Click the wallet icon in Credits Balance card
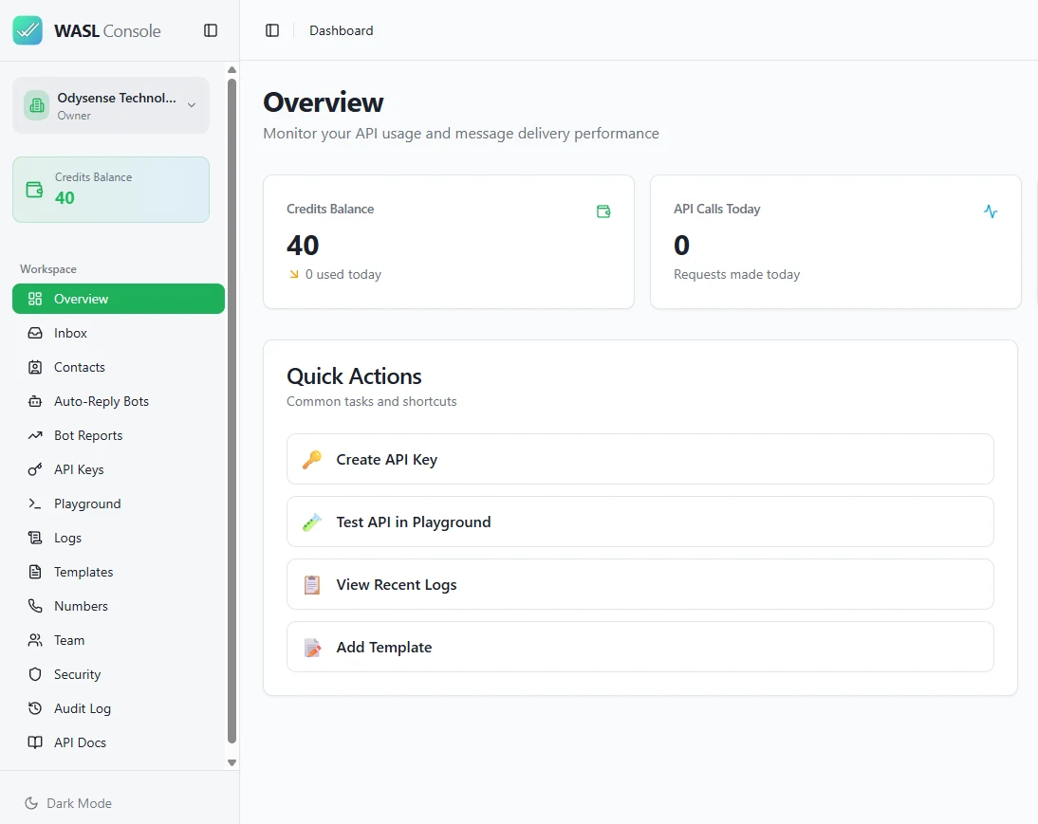The width and height of the screenshot is (1038, 824). tap(603, 211)
